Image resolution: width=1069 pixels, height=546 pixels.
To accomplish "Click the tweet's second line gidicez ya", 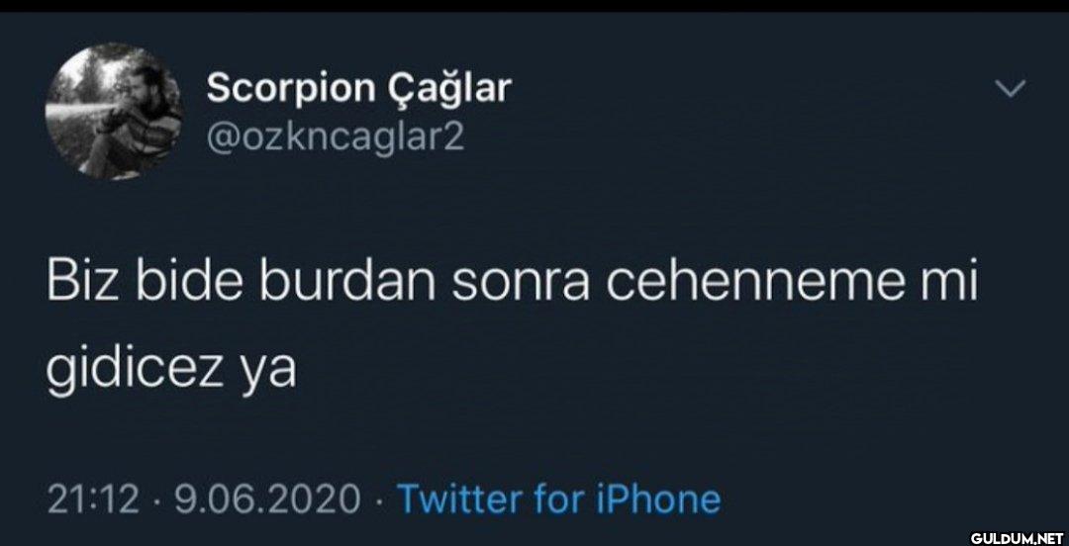I will pos(171,374).
